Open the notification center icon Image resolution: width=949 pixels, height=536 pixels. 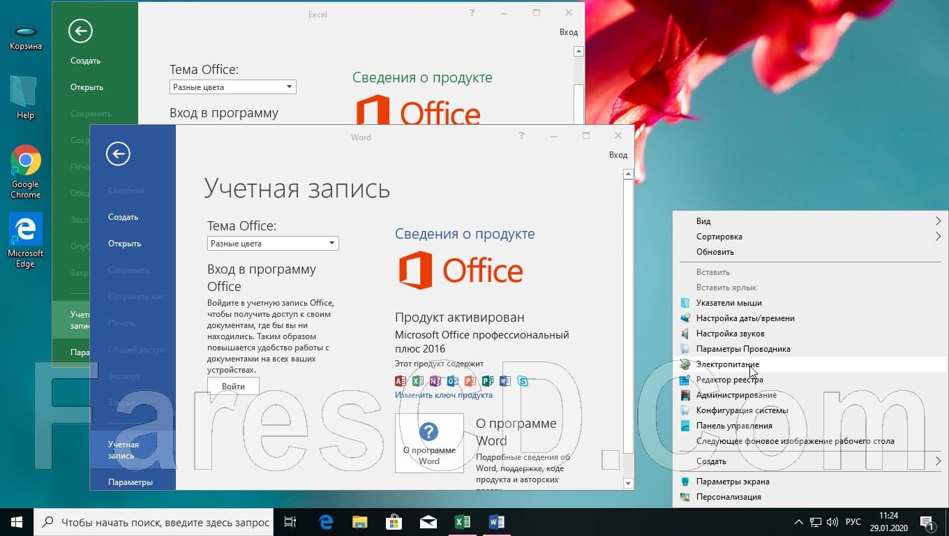(x=927, y=522)
